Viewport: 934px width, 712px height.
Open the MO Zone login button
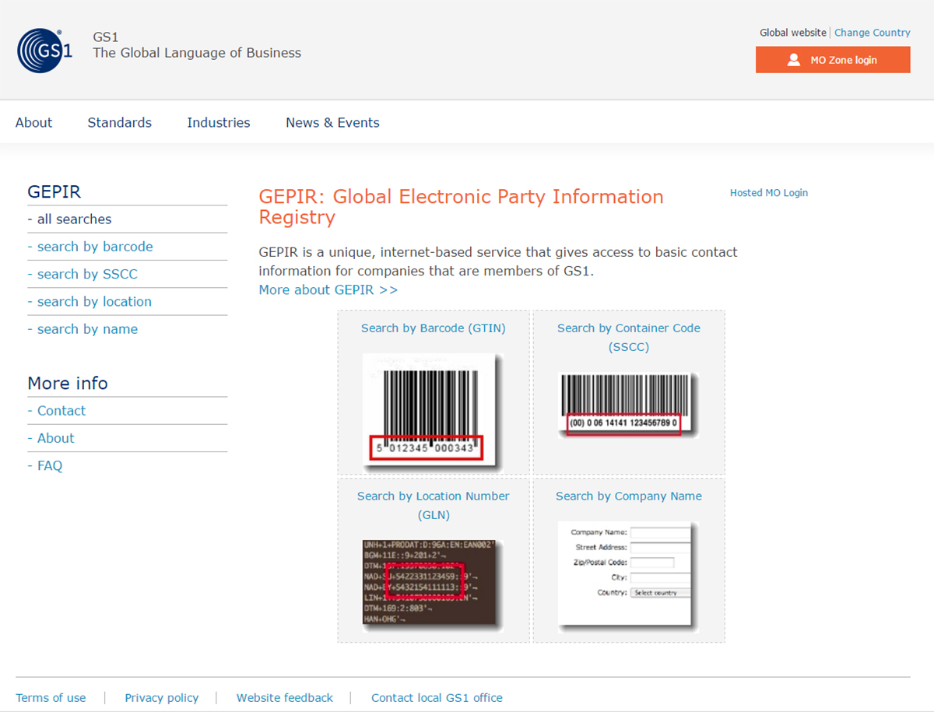point(833,60)
